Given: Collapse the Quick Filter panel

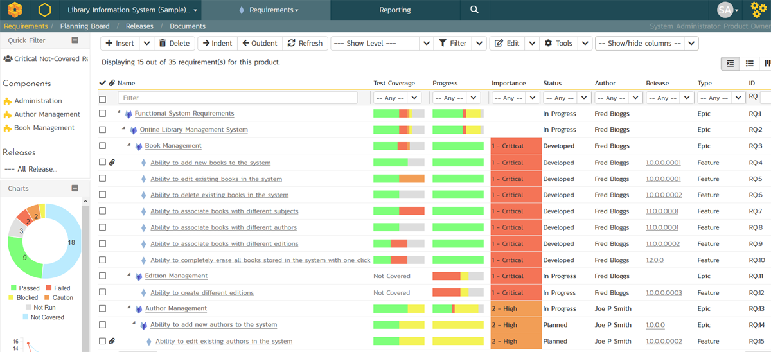Looking at the screenshot, I should (x=75, y=40).
